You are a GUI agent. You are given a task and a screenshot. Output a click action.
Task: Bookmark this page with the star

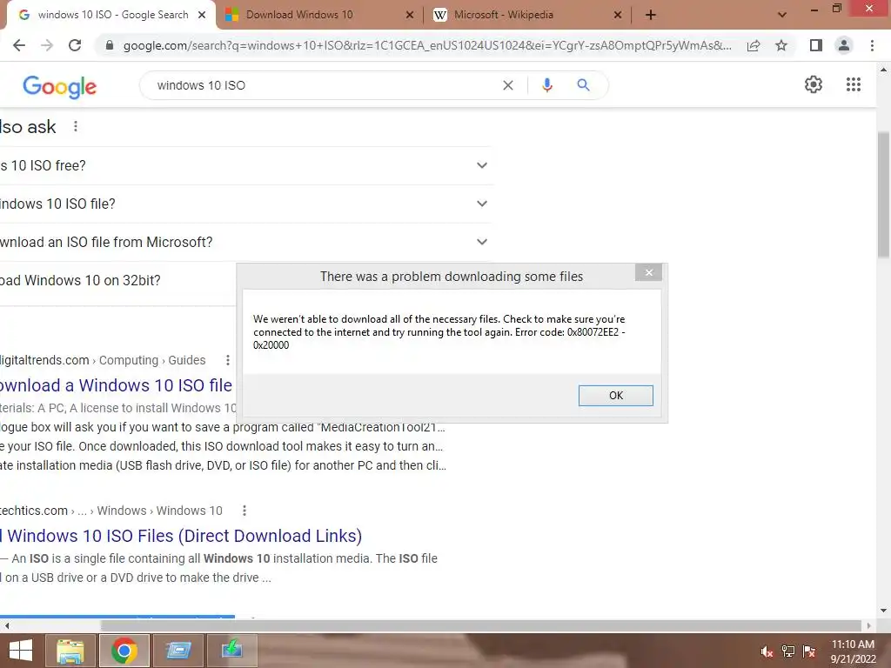click(781, 45)
